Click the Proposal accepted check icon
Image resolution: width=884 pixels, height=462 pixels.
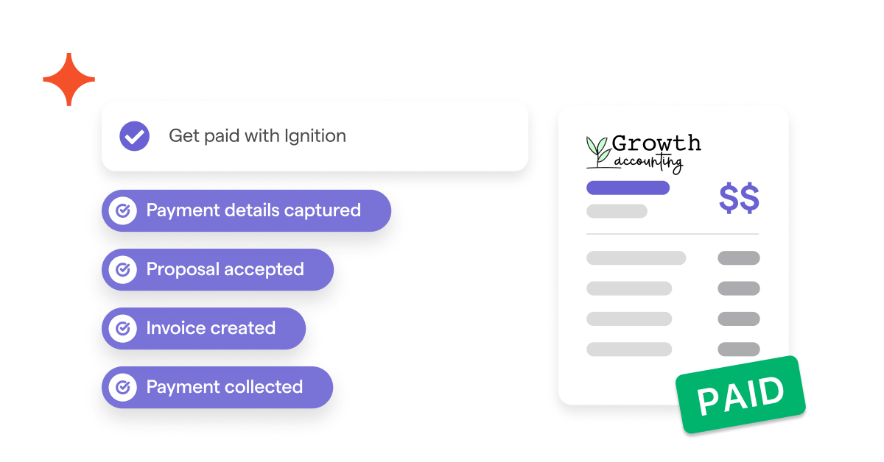click(123, 270)
